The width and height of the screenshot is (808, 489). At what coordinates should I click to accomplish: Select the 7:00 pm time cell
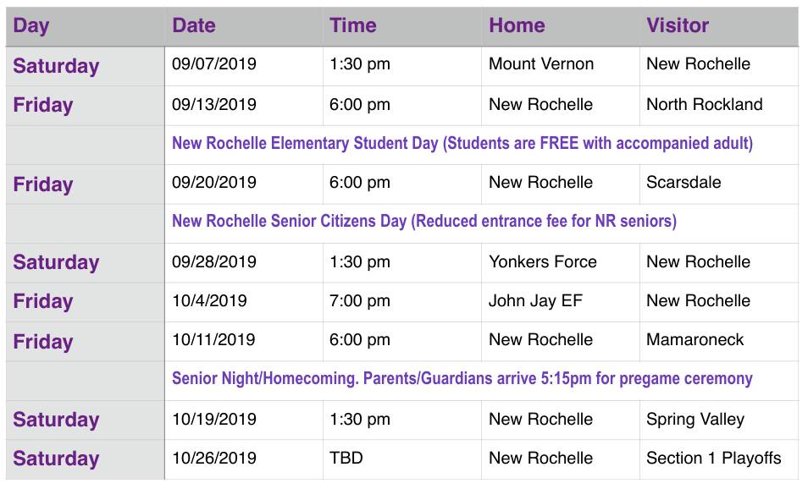[402, 302]
